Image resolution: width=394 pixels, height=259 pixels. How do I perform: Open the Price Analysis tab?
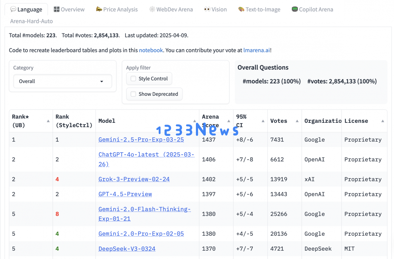(x=117, y=9)
